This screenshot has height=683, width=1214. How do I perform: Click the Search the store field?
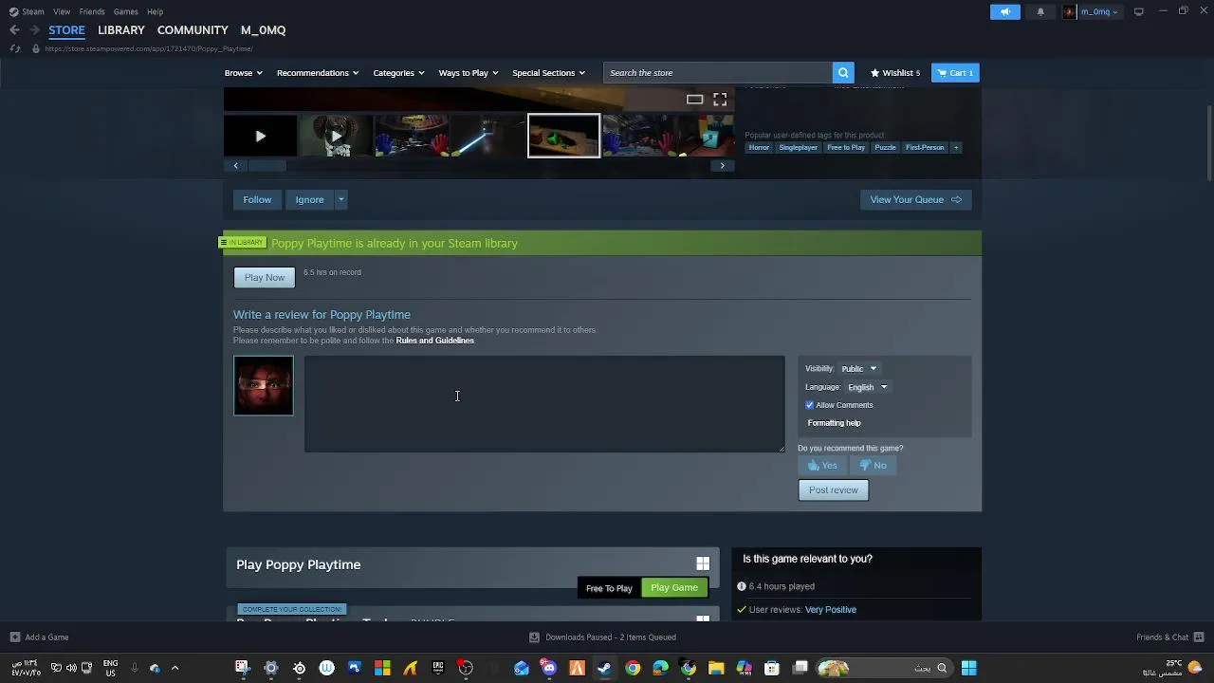point(718,73)
